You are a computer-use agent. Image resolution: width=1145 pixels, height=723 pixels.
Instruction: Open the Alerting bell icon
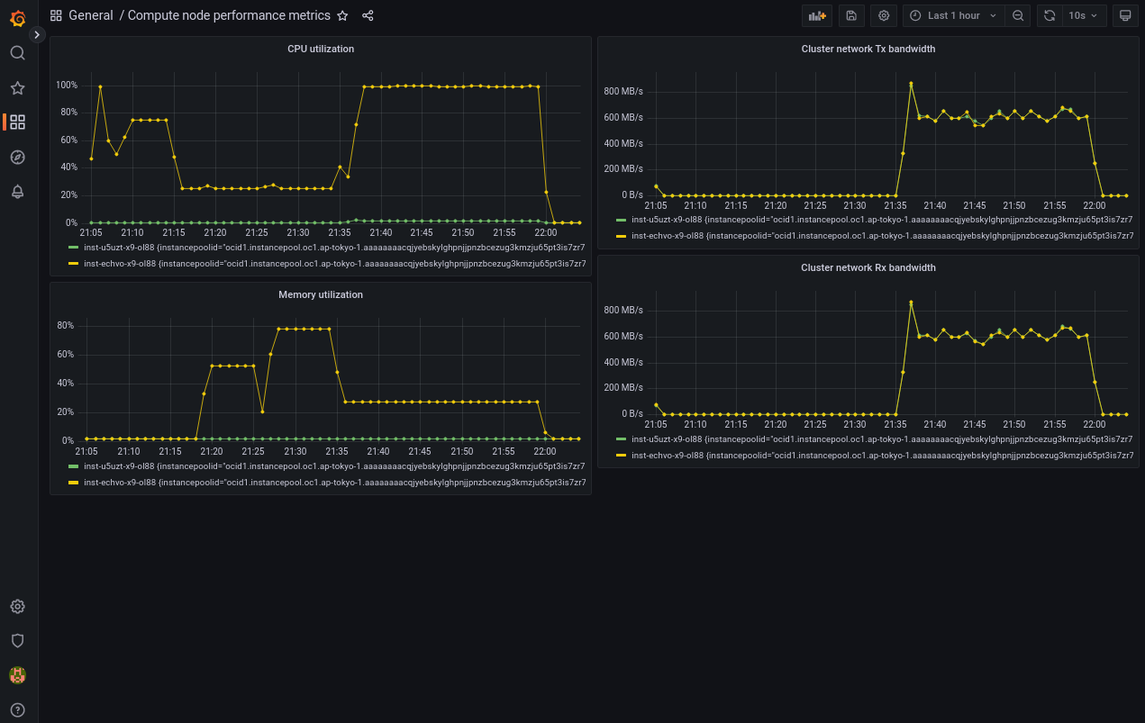pyautogui.click(x=17, y=192)
